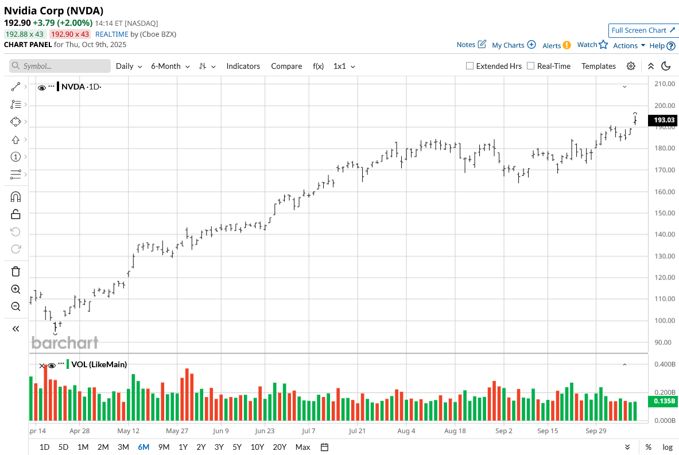Open the Actions dropdown menu
679x455 pixels.
(628, 45)
